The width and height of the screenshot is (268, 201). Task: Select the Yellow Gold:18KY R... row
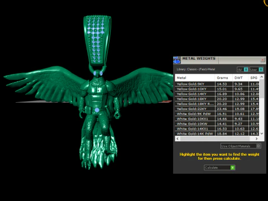[x=217, y=104]
